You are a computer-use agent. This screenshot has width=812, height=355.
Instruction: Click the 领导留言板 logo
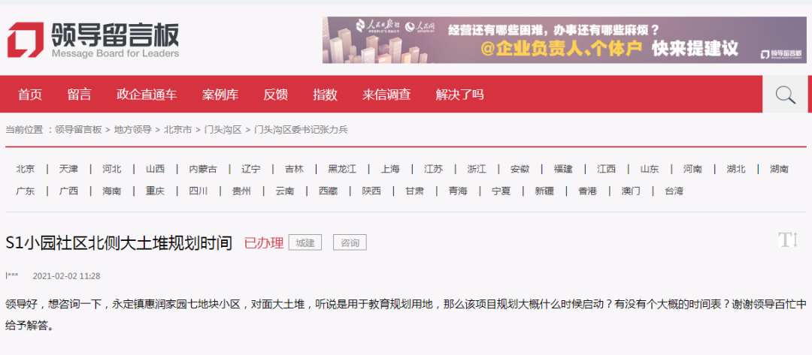(94, 39)
